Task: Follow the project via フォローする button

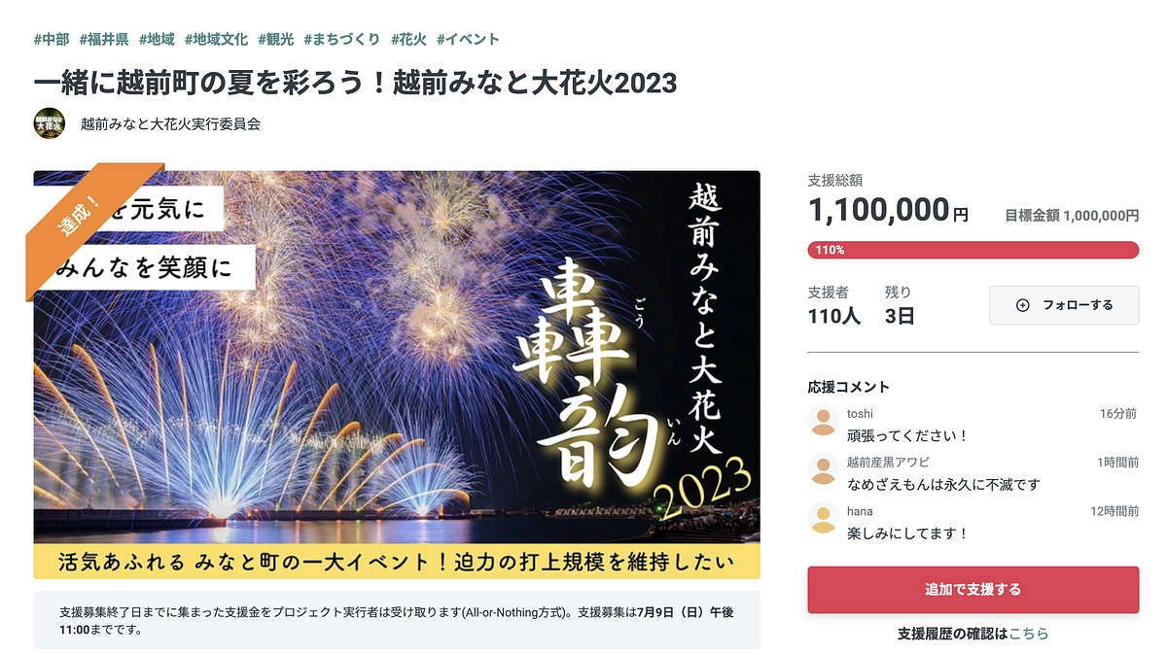Action: pos(1064,305)
